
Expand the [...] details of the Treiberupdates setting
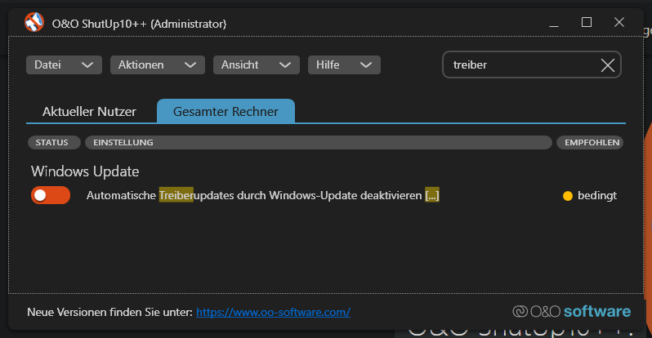point(432,195)
